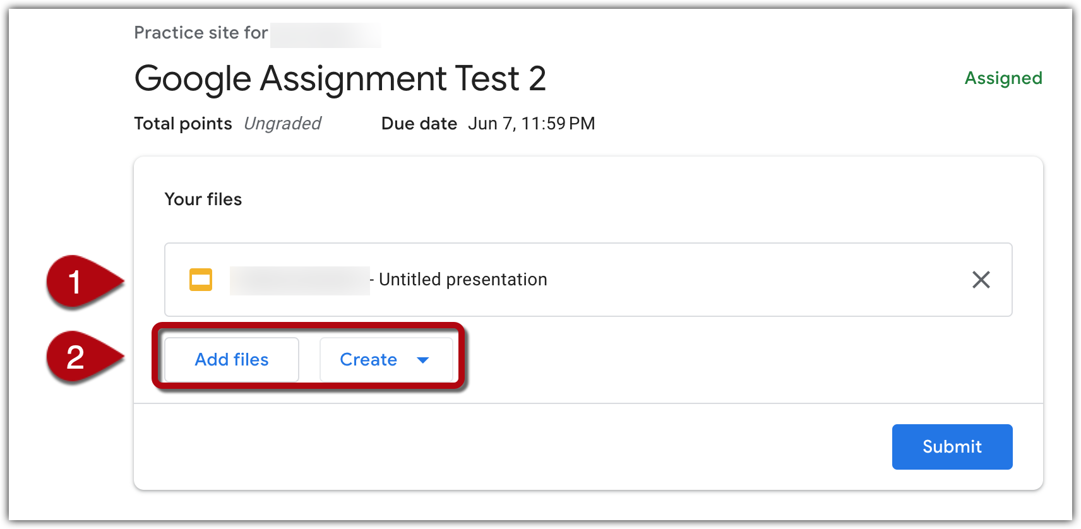Select the Assigned status label
Screen dimensions: 1081x529
pyautogui.click(x=1003, y=78)
